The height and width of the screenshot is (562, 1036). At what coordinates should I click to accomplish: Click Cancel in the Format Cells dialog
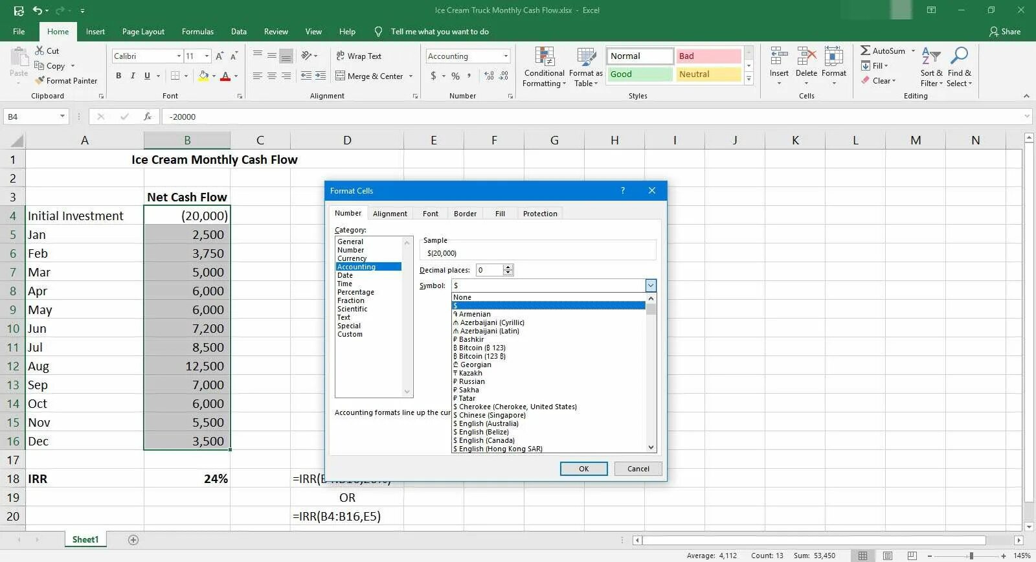pyautogui.click(x=638, y=469)
